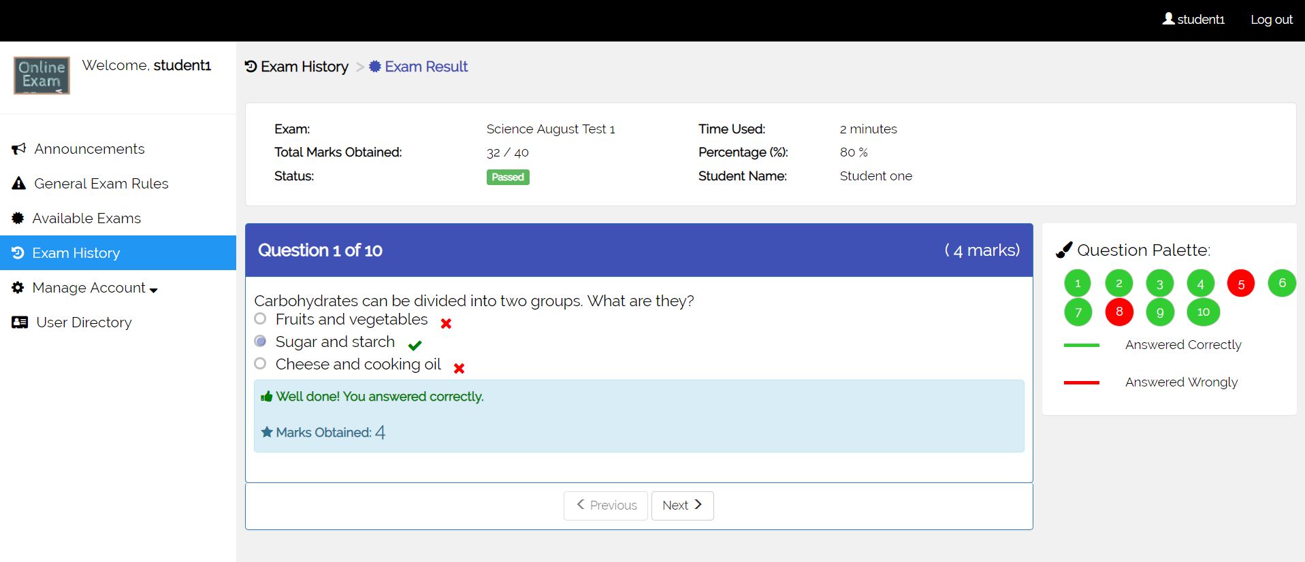
Task: Click the ID card icon for User Directory
Action: pyautogui.click(x=20, y=323)
